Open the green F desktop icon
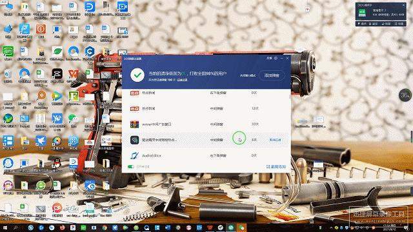The height and width of the screenshot is (232, 413). (73, 96)
